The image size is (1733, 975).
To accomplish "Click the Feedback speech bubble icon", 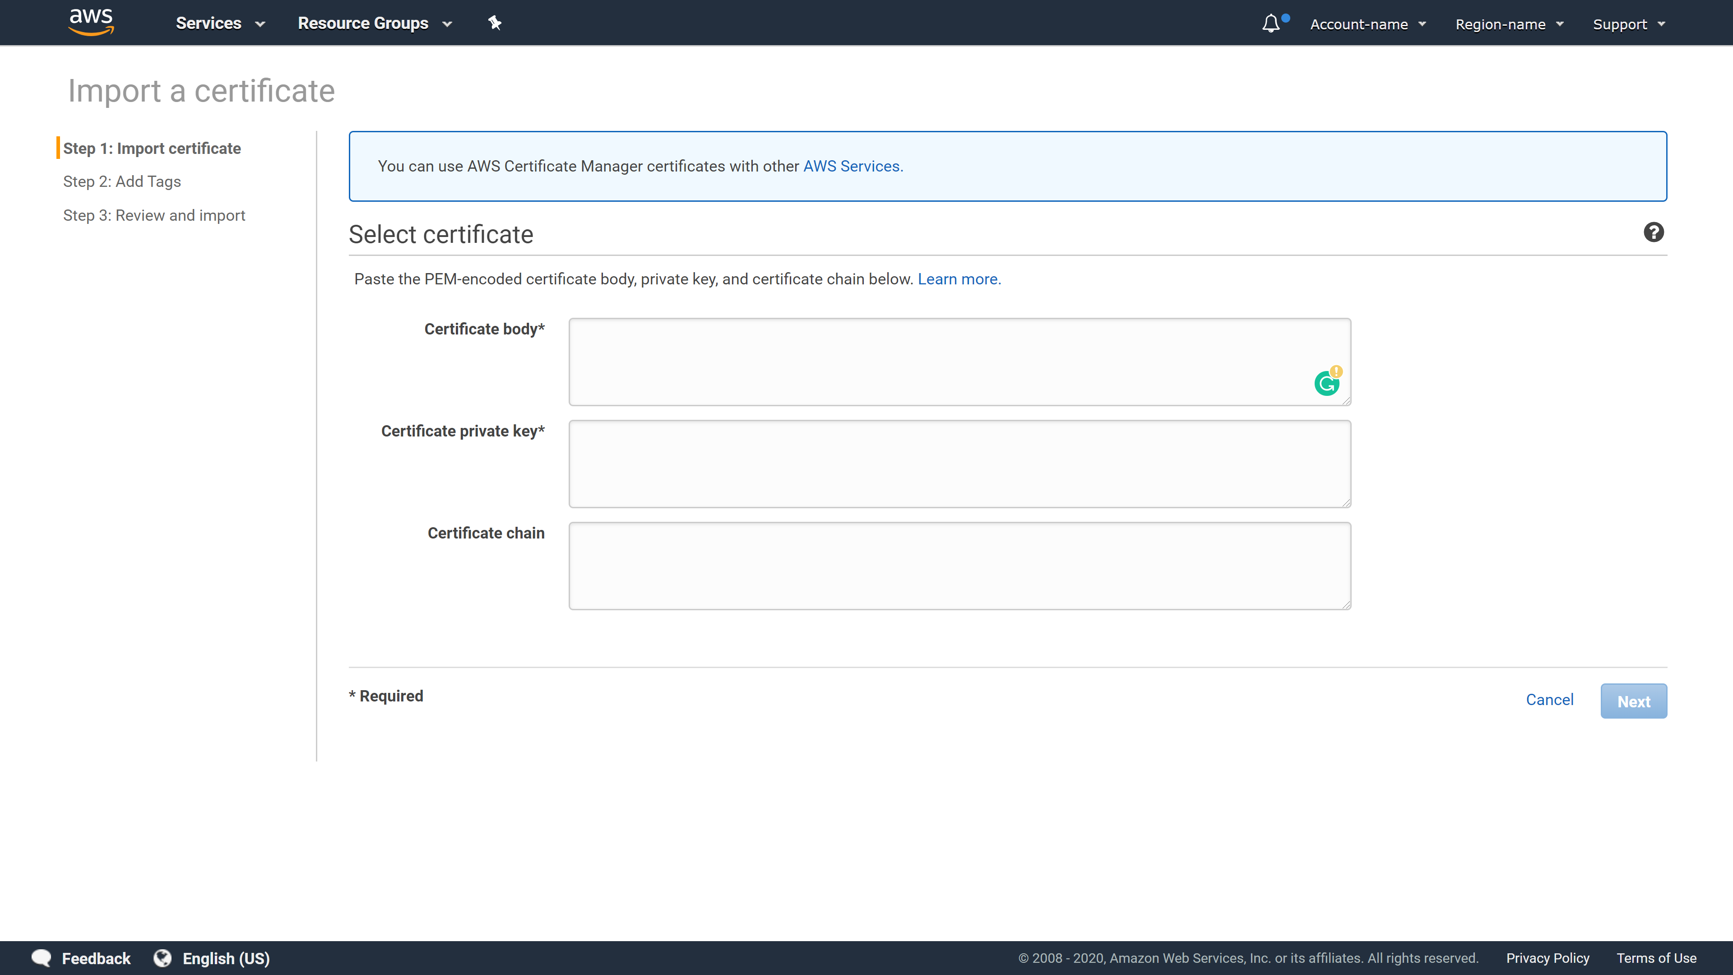I will coord(41,958).
